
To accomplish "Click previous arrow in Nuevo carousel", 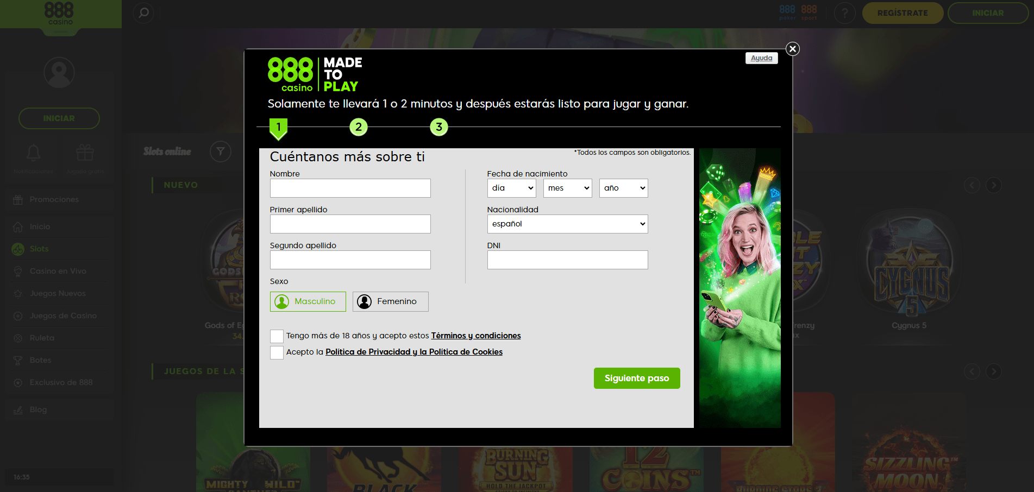I will [972, 185].
